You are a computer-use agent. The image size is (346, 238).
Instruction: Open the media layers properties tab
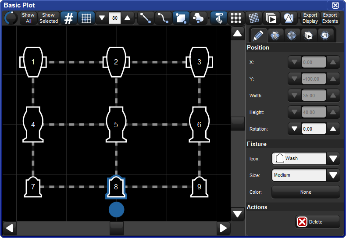click(308, 36)
